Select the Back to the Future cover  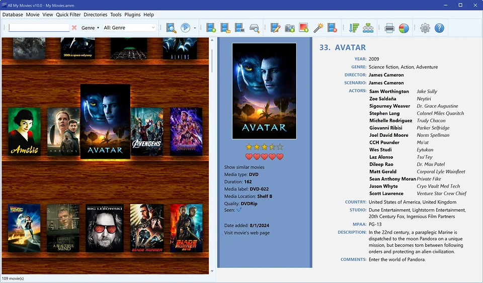24,228
